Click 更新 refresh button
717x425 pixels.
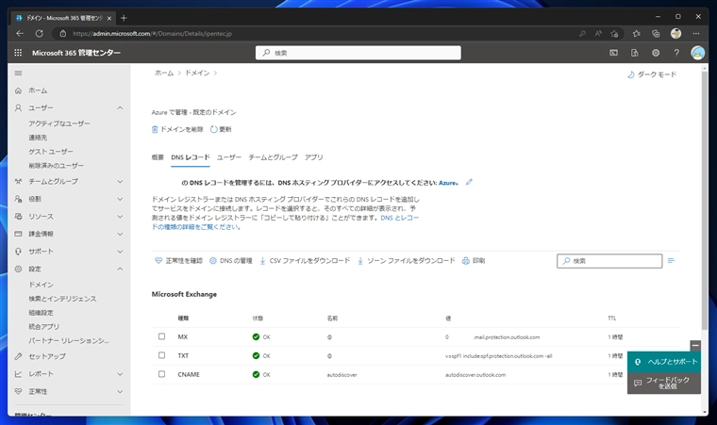point(221,129)
